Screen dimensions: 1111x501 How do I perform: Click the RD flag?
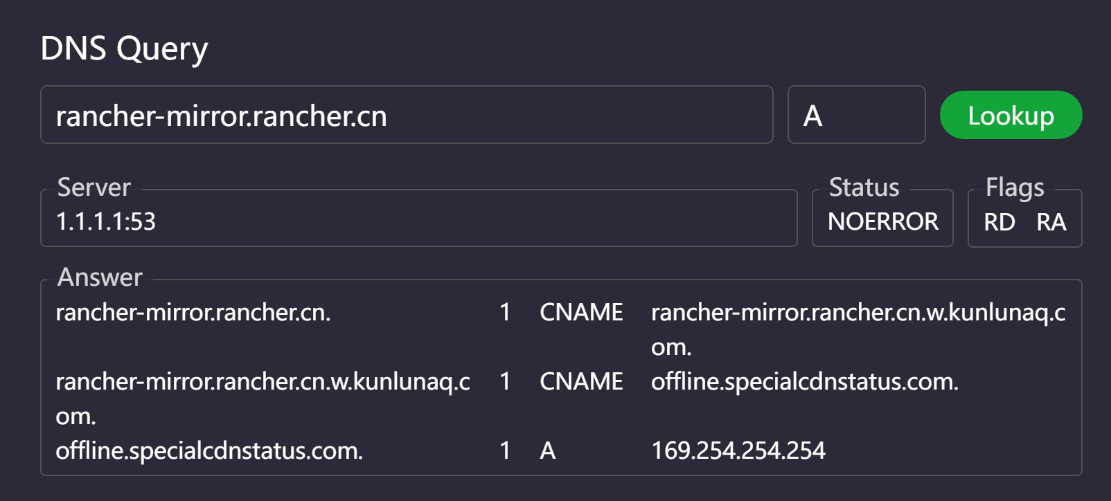999,222
